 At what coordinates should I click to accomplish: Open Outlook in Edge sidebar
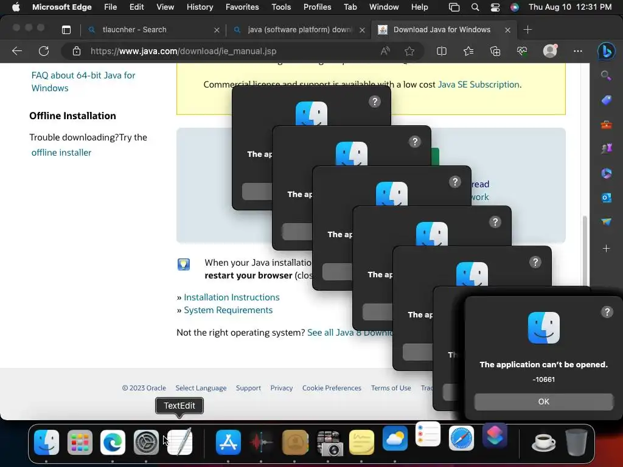click(606, 198)
